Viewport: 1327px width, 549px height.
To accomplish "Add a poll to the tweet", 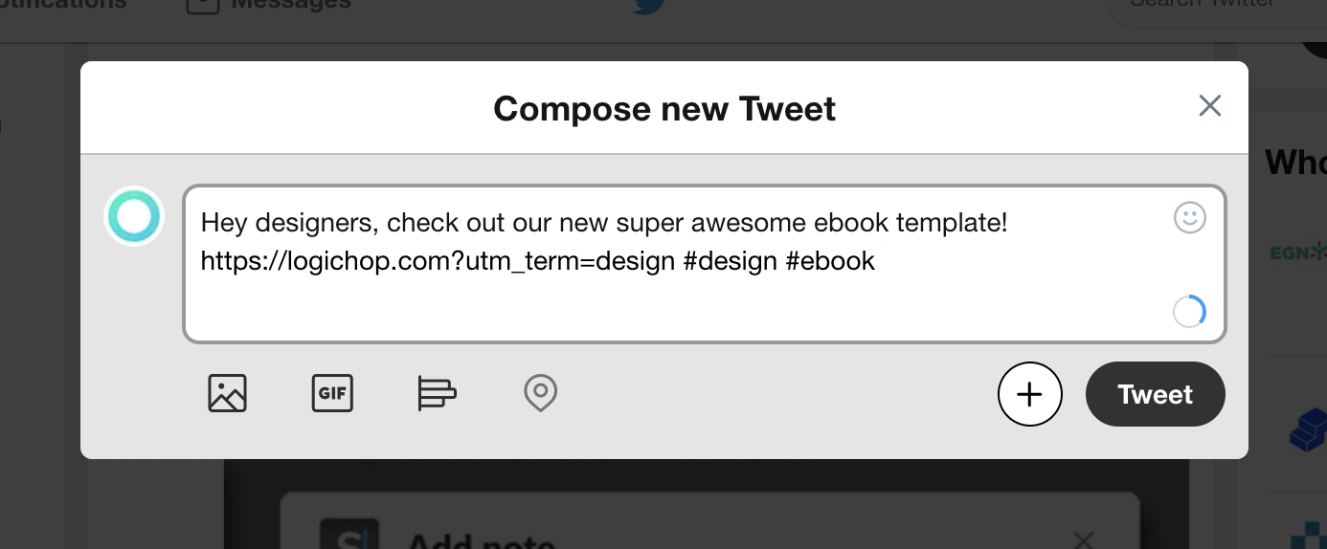I will [x=437, y=393].
